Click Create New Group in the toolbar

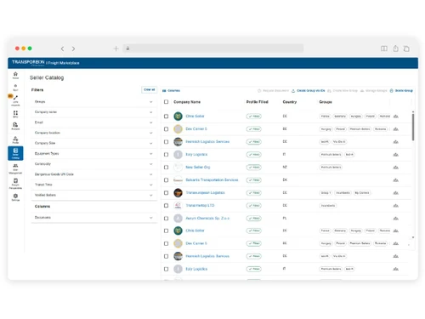(343, 91)
